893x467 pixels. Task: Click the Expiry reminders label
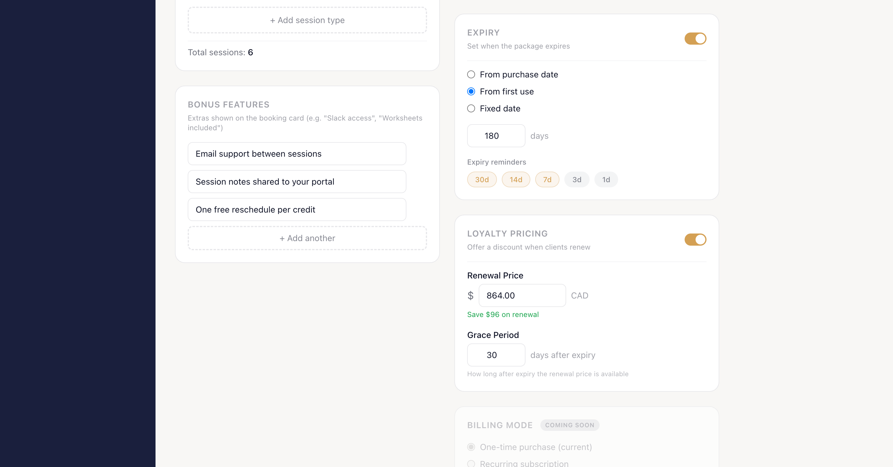pos(496,162)
